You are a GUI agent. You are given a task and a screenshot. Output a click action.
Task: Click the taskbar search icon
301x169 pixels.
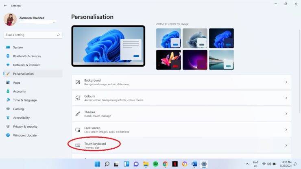(107, 164)
